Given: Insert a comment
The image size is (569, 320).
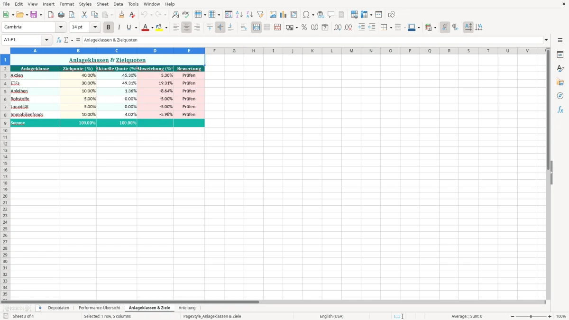Looking at the screenshot, I should [x=331, y=15].
